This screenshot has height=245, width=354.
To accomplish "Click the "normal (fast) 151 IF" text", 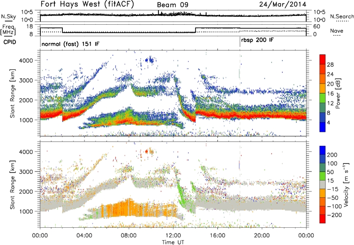I will (x=70, y=44).
